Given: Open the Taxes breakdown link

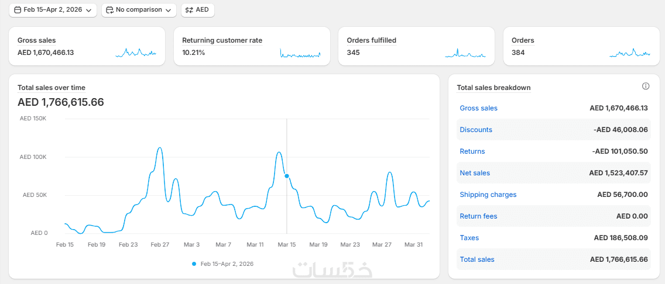Looking at the screenshot, I should click(469, 238).
